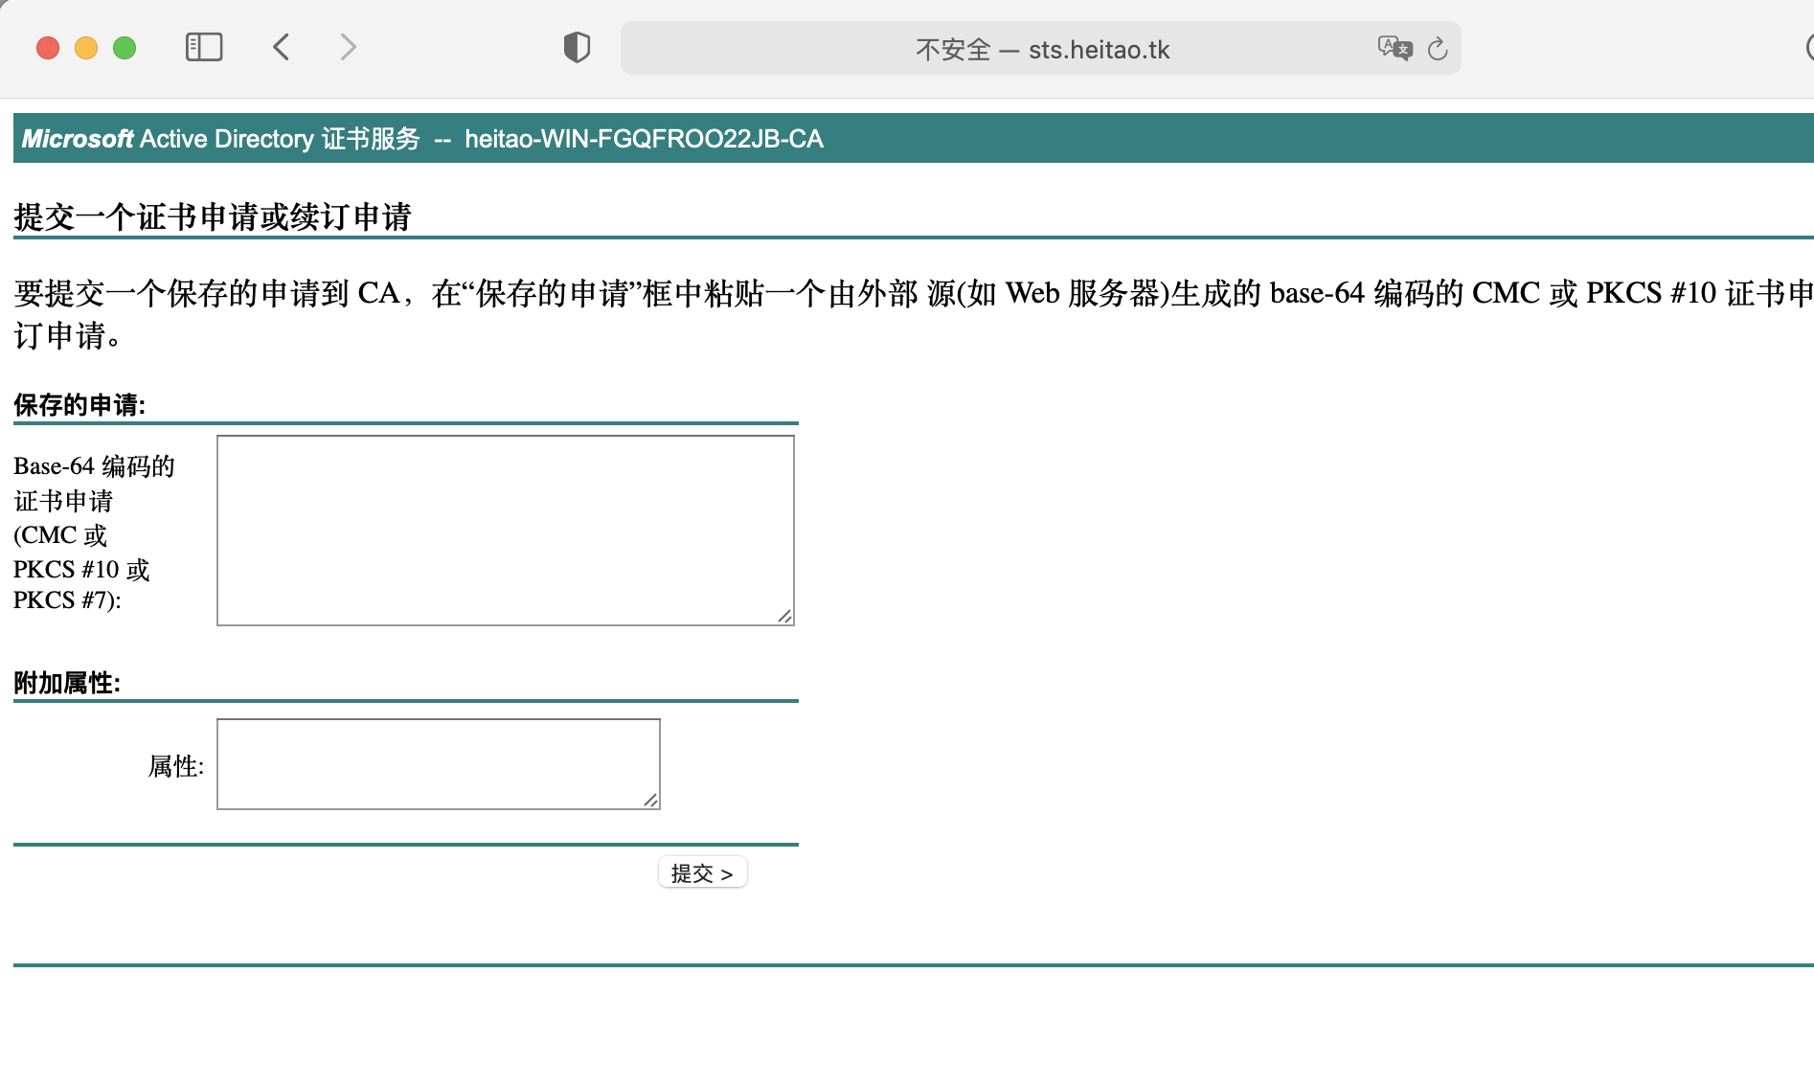Click the Base-64 certificate request textarea
The height and width of the screenshot is (1086, 1814).
(x=506, y=531)
